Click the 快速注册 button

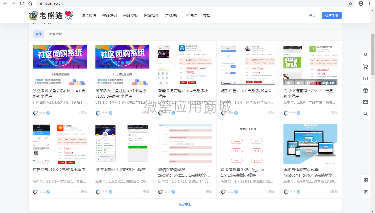point(331,15)
